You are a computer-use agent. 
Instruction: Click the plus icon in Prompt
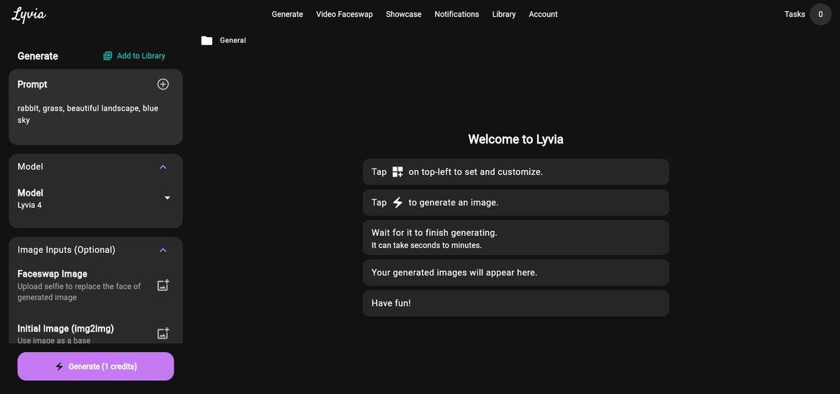pos(163,84)
